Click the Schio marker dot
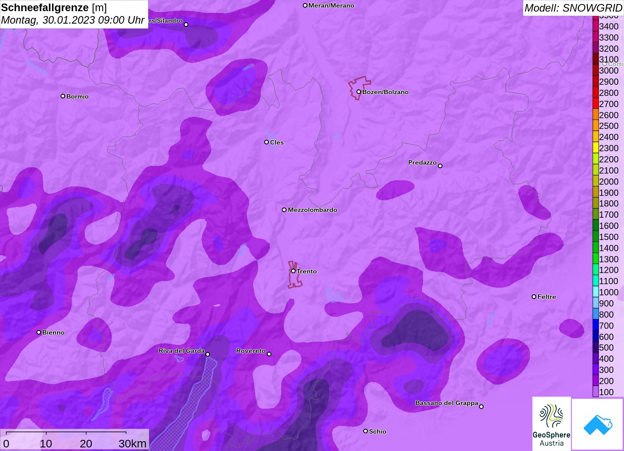 coord(365,431)
